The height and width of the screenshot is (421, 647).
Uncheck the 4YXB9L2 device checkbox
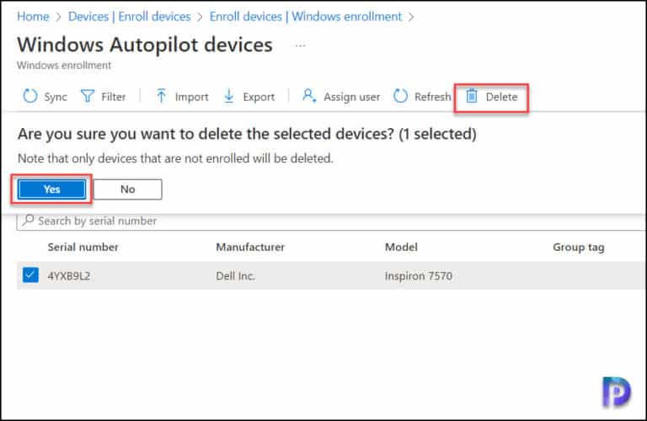point(30,274)
